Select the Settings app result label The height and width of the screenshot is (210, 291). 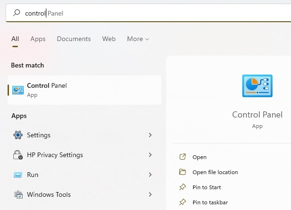coord(39,135)
